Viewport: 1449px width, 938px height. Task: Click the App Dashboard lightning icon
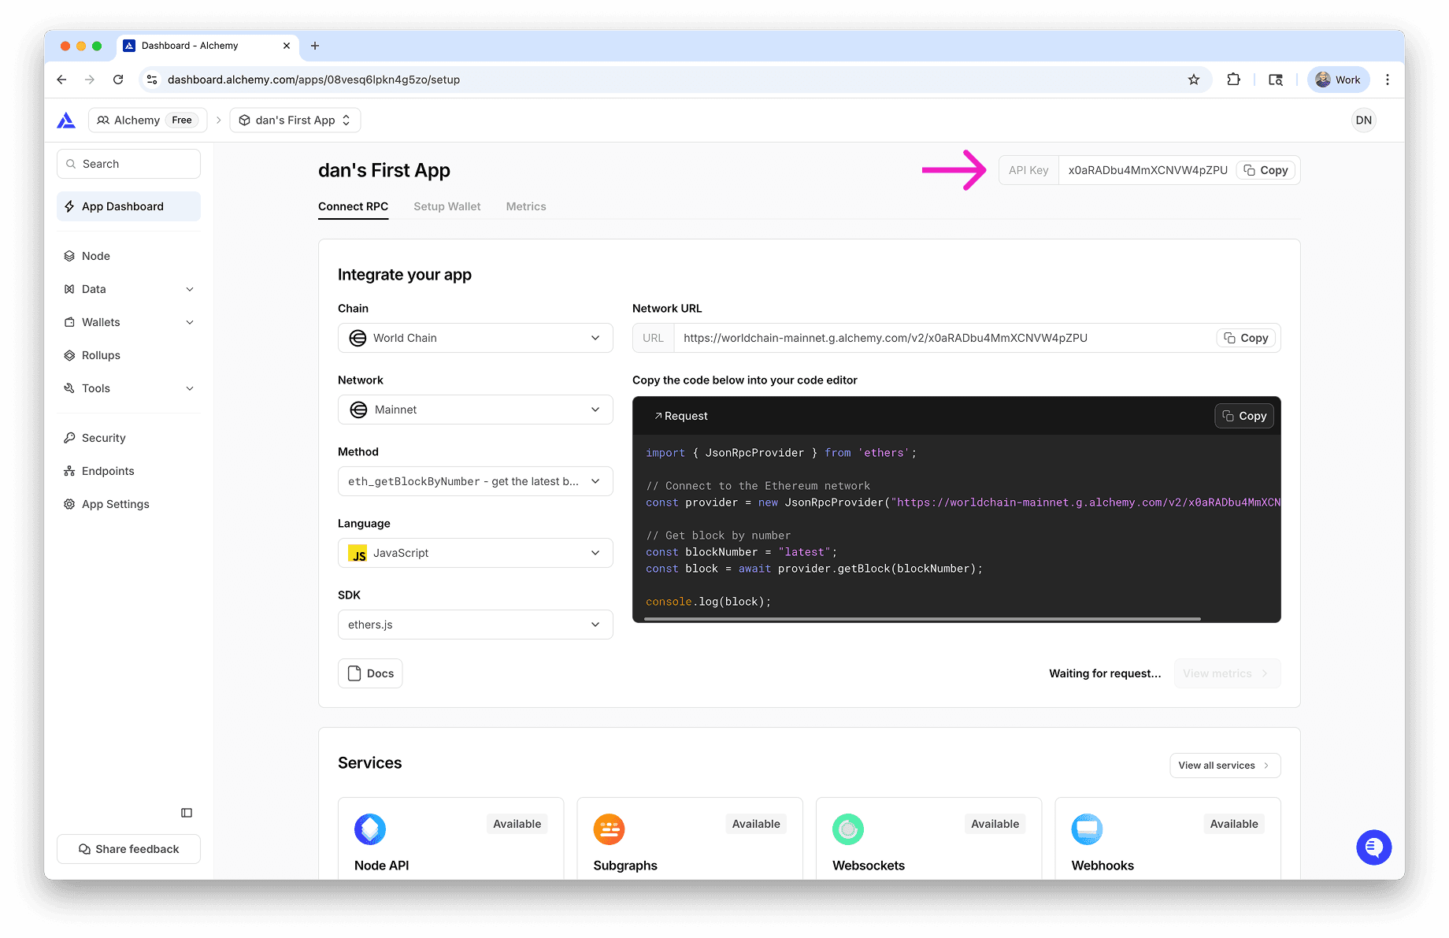point(70,206)
